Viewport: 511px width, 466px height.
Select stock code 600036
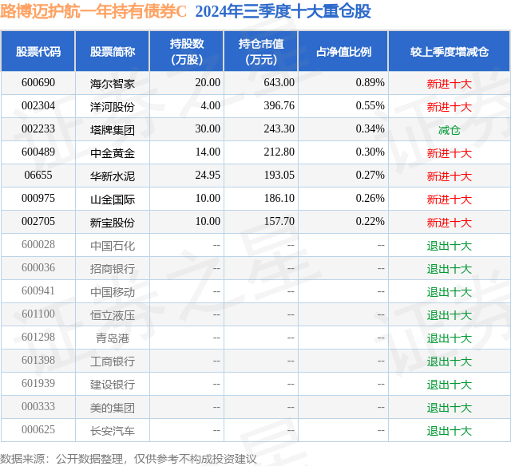[38, 267]
